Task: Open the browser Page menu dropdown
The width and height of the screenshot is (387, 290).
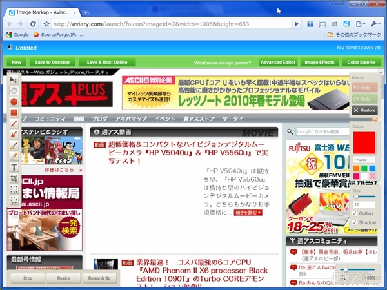Action: [361, 24]
